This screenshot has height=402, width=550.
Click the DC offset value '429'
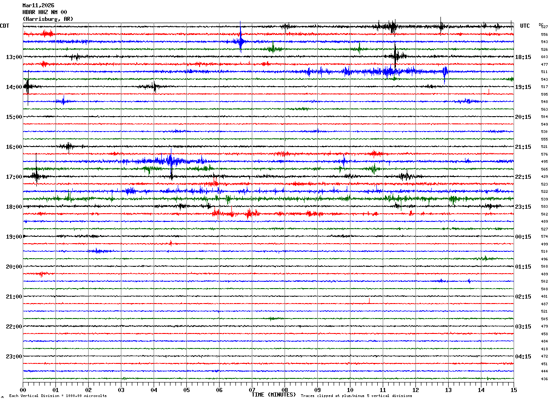coord(544,176)
